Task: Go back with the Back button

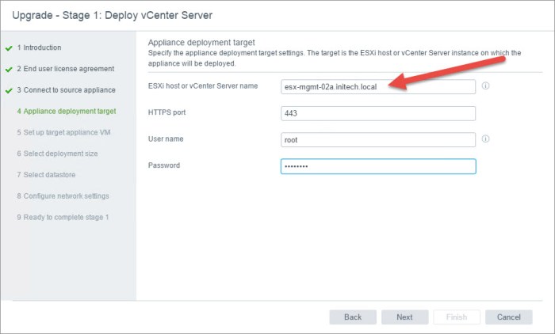Action: tap(353, 317)
